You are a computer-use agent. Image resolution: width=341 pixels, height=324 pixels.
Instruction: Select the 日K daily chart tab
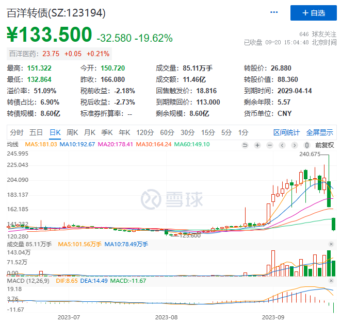55,132
